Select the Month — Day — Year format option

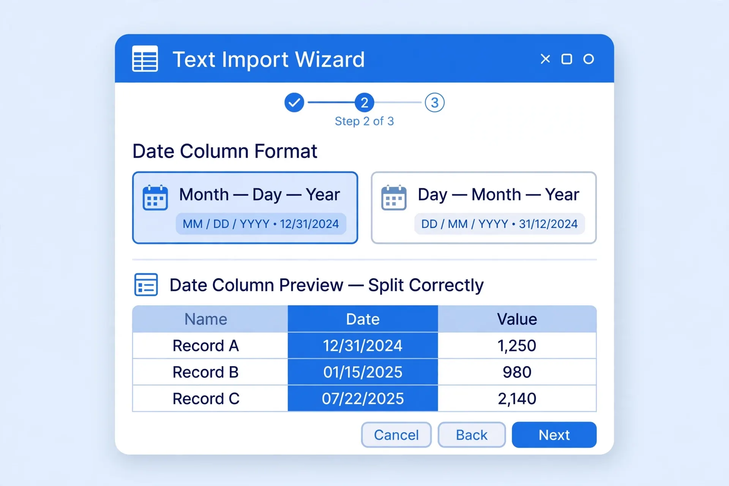245,208
